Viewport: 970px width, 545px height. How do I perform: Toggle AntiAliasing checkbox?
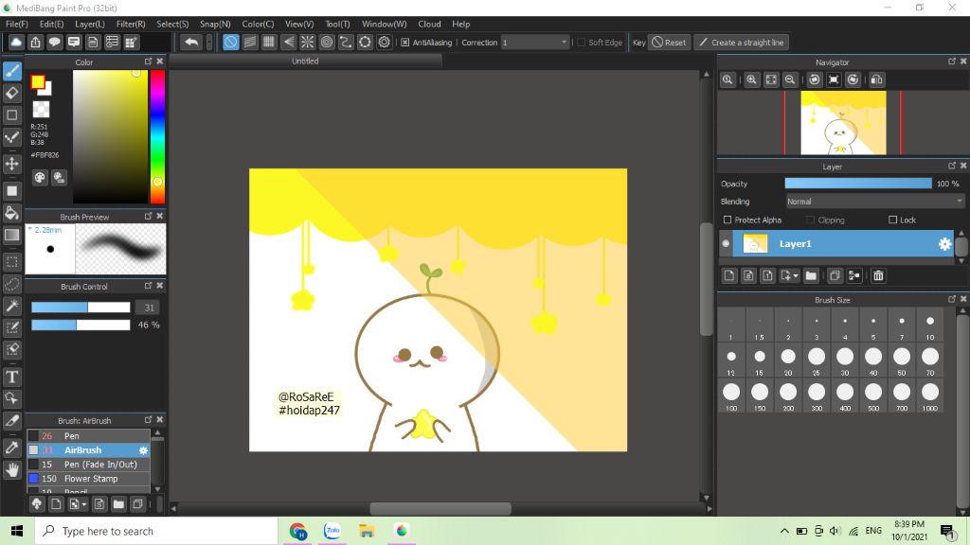tap(405, 43)
